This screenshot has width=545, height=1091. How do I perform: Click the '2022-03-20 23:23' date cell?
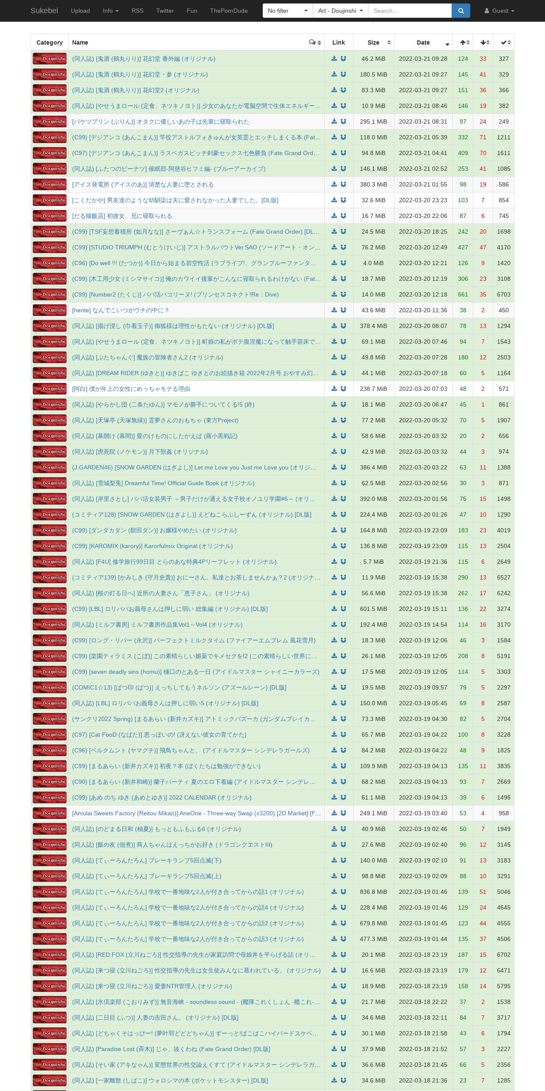pyautogui.click(x=423, y=200)
